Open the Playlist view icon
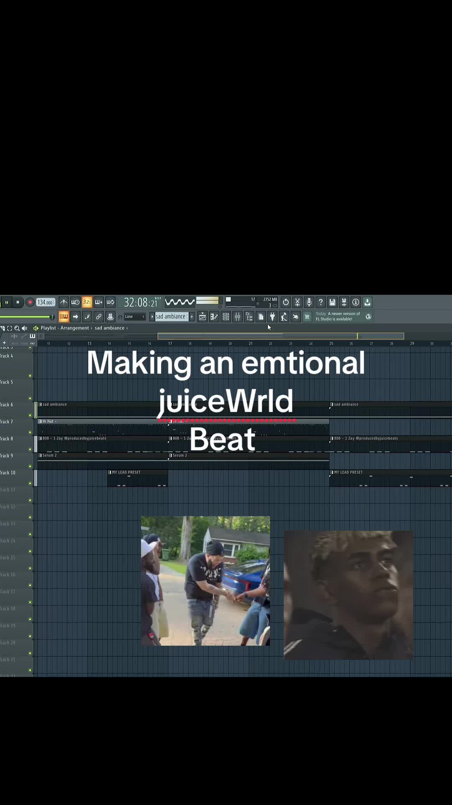The width and height of the screenshot is (452, 805). click(x=202, y=317)
